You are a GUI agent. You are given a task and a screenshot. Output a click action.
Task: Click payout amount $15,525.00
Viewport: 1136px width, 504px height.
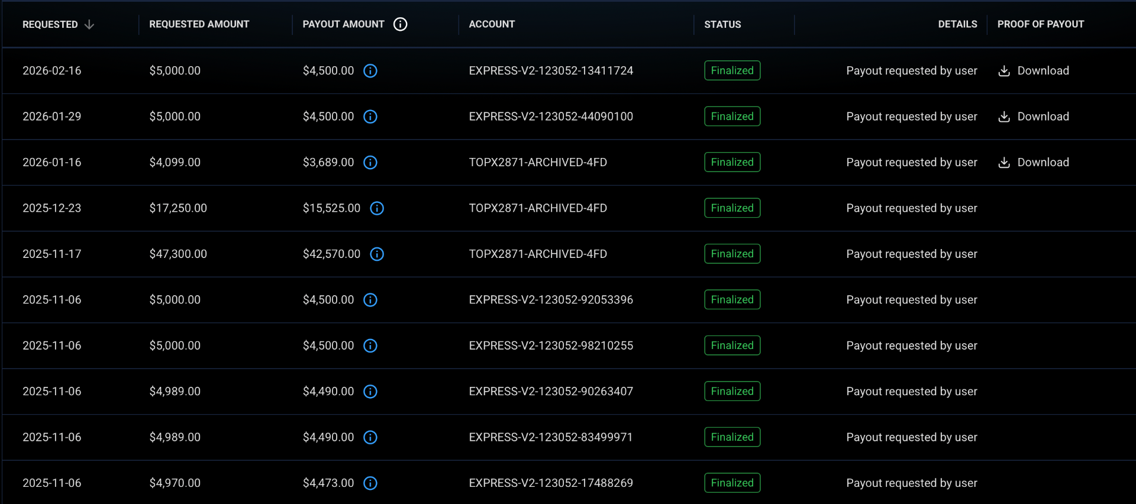[x=331, y=208]
